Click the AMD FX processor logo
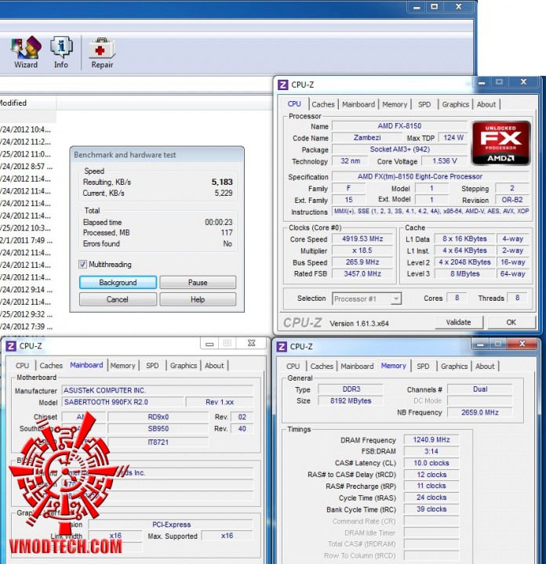 pyautogui.click(x=500, y=143)
